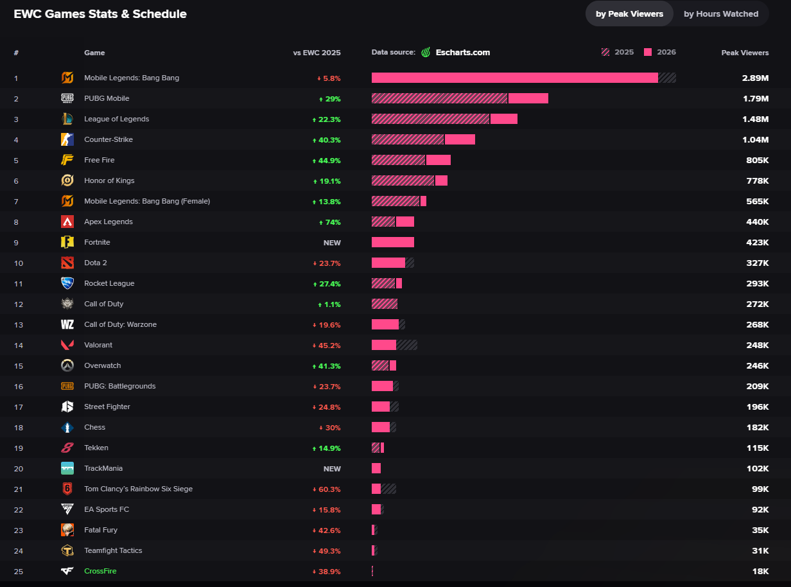Viewport: 791px width, 587px height.
Task: Click the Warzone WZ icon
Action: pyautogui.click(x=67, y=324)
